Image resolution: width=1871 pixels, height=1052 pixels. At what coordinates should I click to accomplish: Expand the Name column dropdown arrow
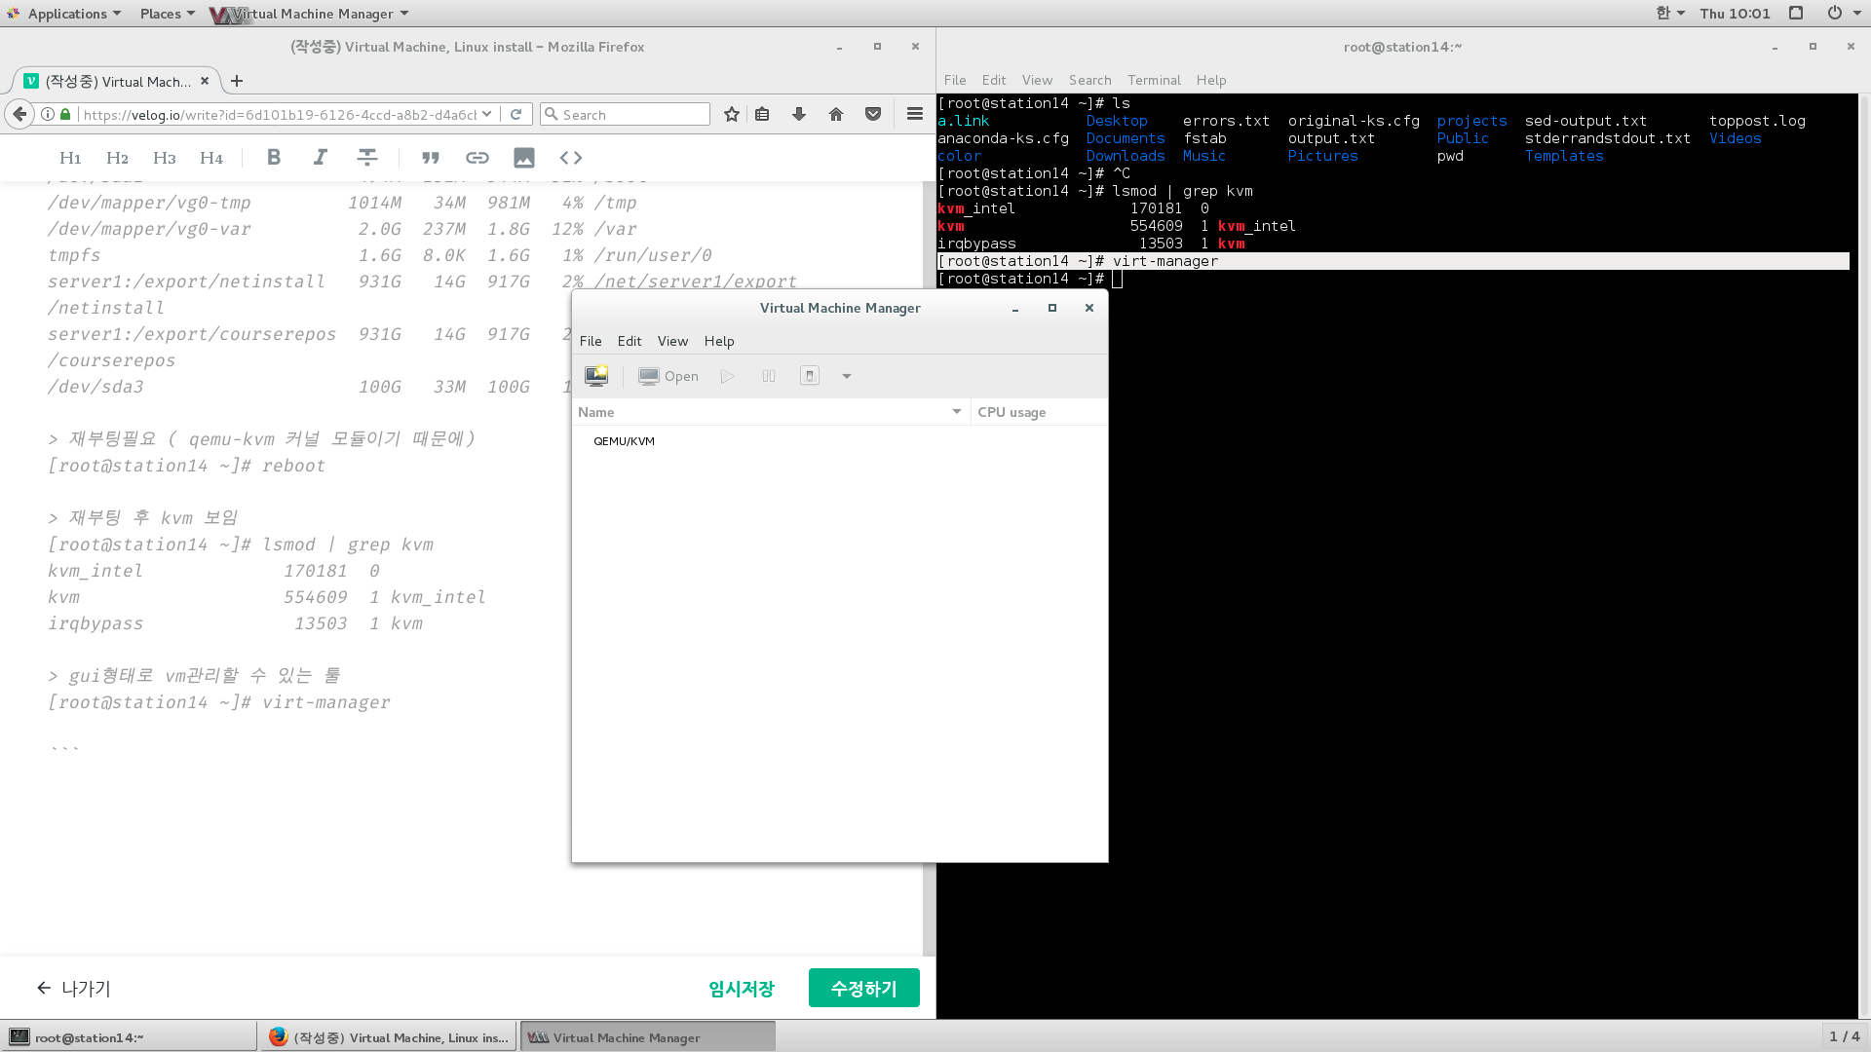tap(957, 412)
